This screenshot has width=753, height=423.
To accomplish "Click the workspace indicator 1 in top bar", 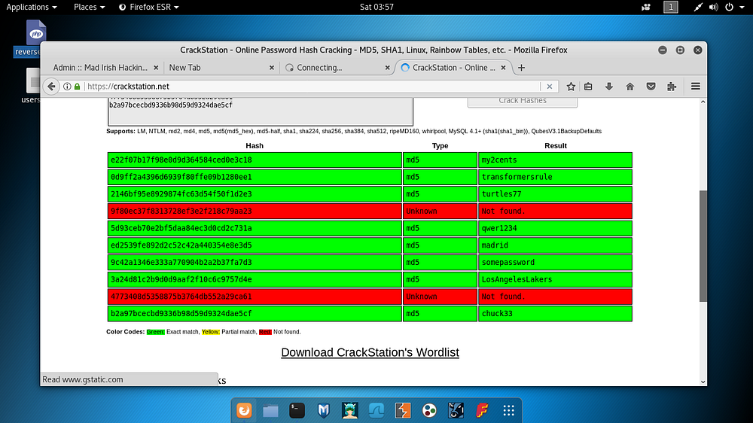I will click(671, 8).
